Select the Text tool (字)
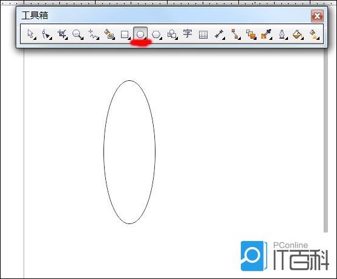The height and width of the screenshot is (279, 337). 187,34
